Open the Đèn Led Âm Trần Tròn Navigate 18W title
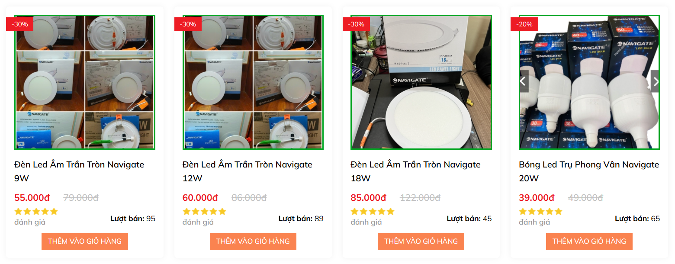Image resolution: width=675 pixels, height=264 pixels. coord(415,171)
